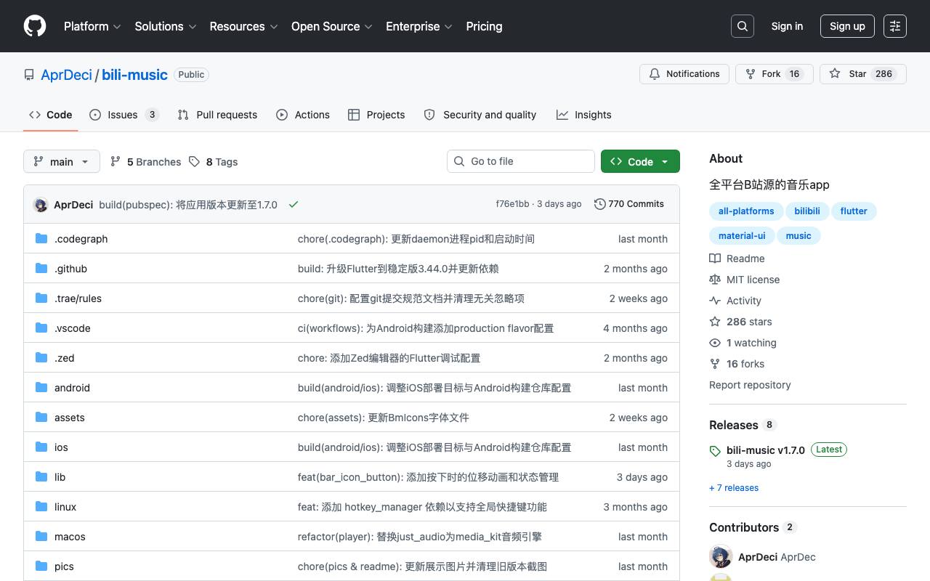Select the all-platforms topic tag
930x581 pixels.
[x=746, y=211]
